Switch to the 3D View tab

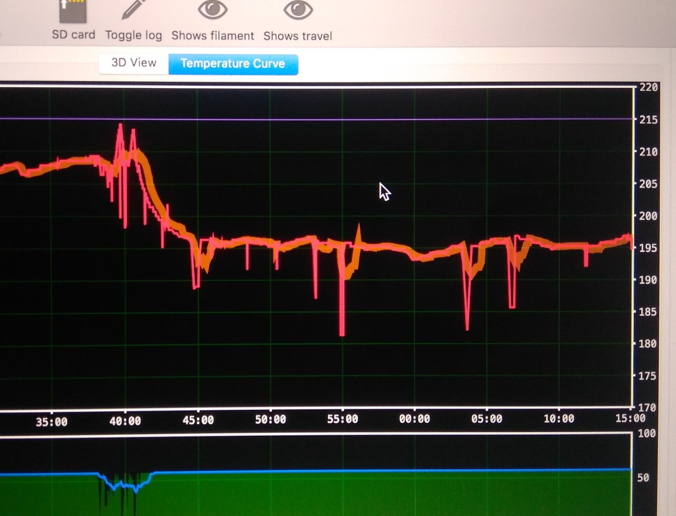click(134, 63)
